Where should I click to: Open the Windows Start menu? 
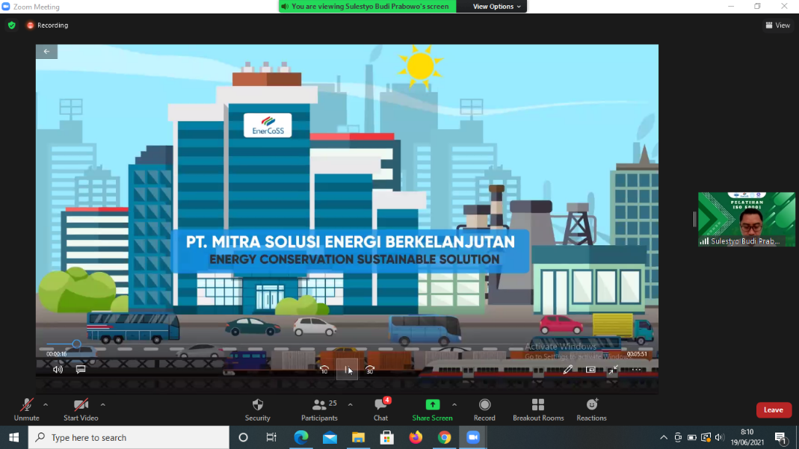point(13,437)
